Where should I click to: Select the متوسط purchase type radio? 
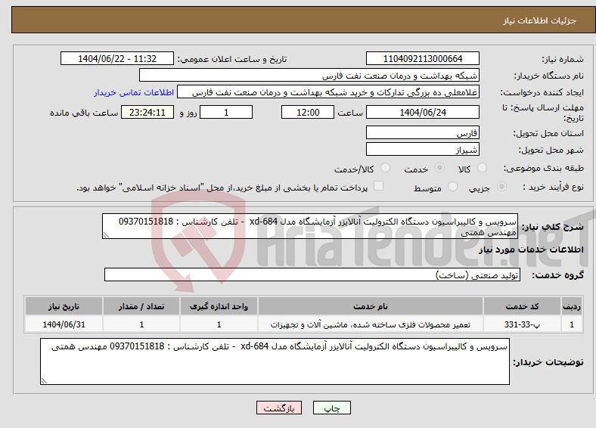coord(453,187)
